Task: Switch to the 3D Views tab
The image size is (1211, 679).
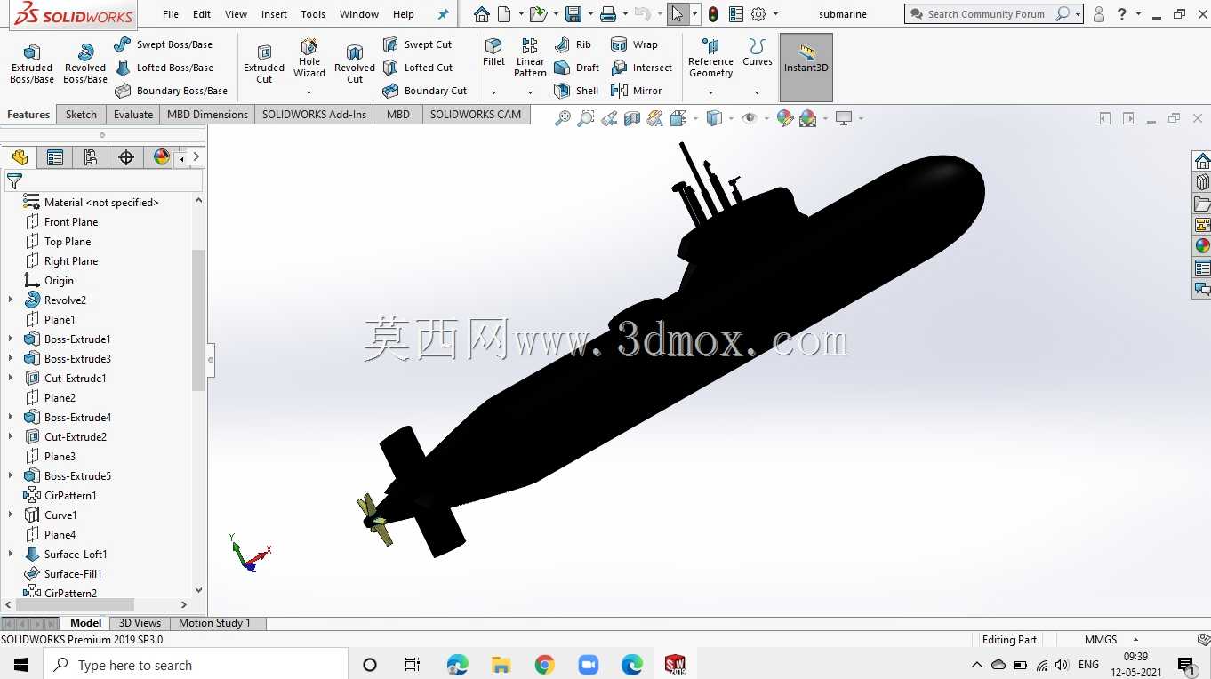Action: coord(140,623)
